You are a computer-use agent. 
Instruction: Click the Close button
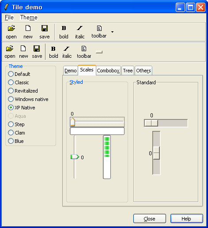point(150,219)
